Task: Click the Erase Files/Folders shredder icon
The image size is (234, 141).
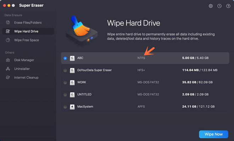Action: tap(8, 23)
